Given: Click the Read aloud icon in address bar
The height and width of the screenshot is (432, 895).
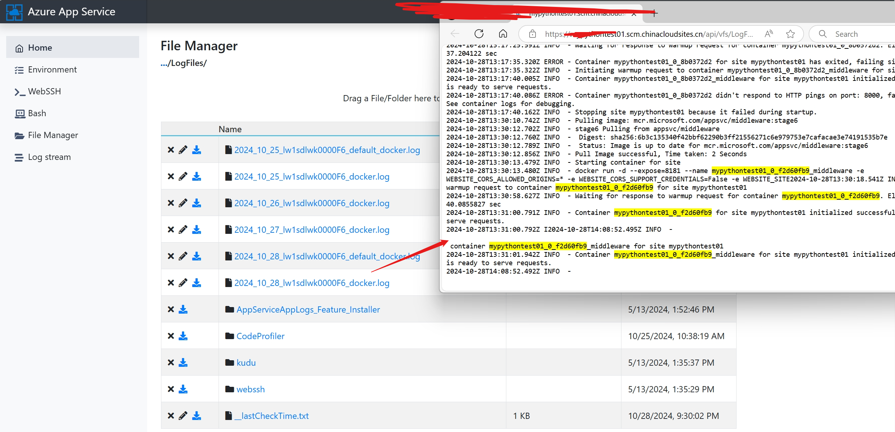Looking at the screenshot, I should click(x=769, y=34).
